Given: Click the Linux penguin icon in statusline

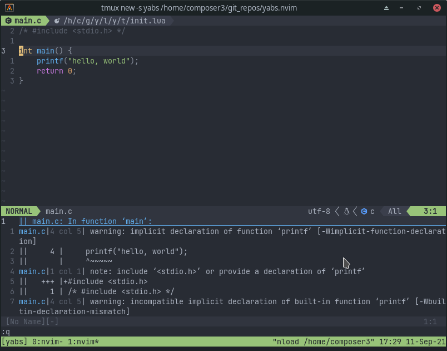Looking at the screenshot, I should coord(346,211).
